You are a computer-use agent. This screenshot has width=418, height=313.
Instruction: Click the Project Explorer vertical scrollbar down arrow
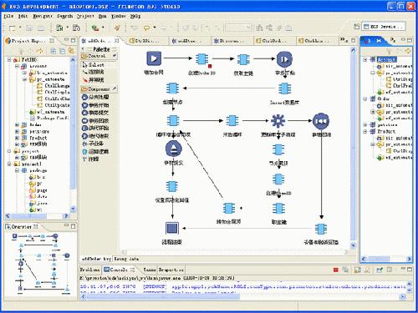click(x=73, y=209)
